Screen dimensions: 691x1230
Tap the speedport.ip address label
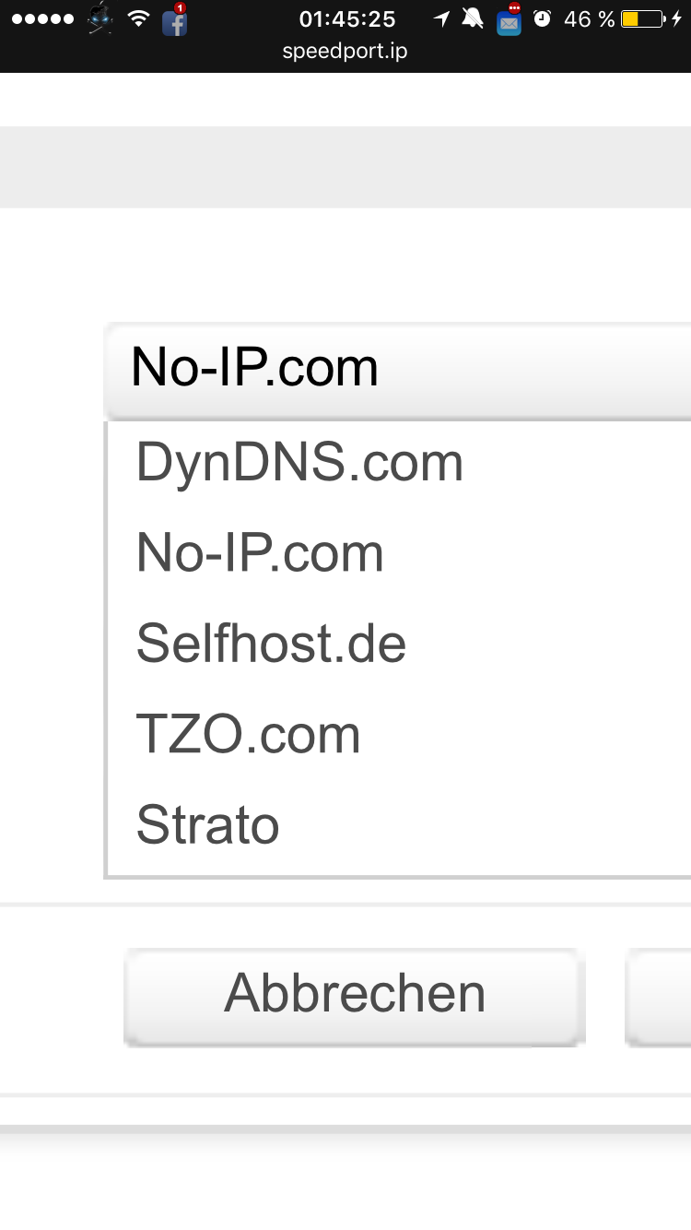(x=345, y=52)
